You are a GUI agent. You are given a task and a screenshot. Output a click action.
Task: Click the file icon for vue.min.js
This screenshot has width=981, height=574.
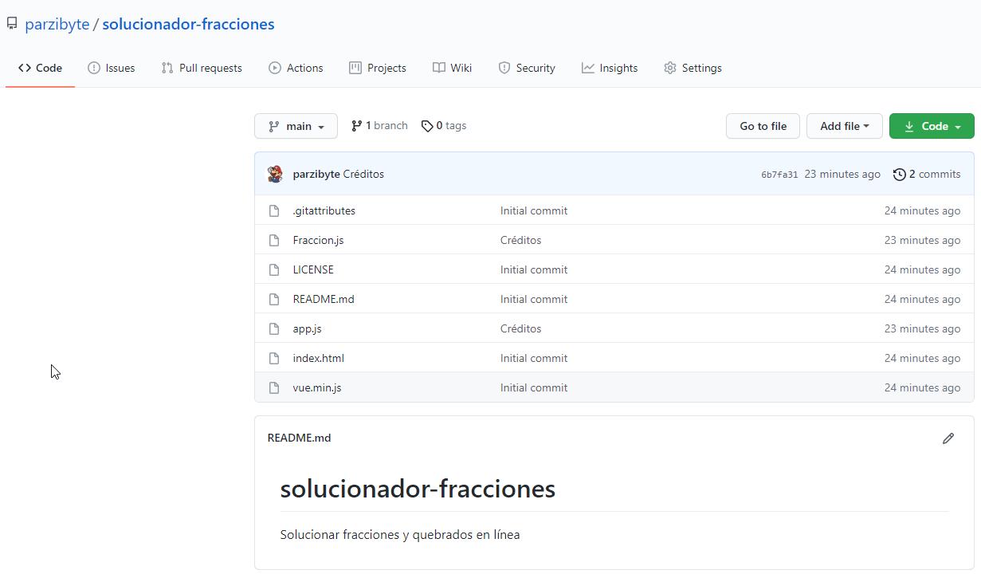click(x=274, y=387)
